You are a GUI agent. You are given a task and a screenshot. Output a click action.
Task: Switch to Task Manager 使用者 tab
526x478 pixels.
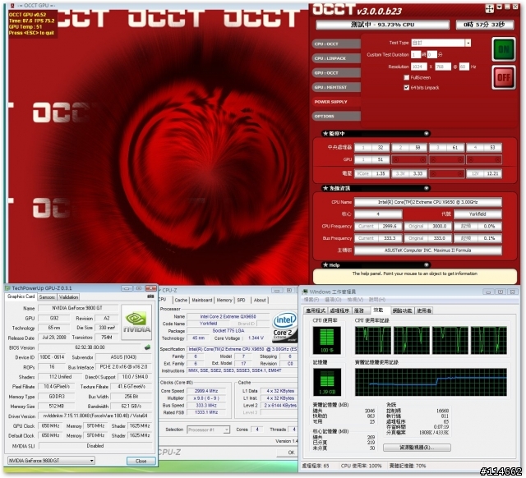pos(424,310)
